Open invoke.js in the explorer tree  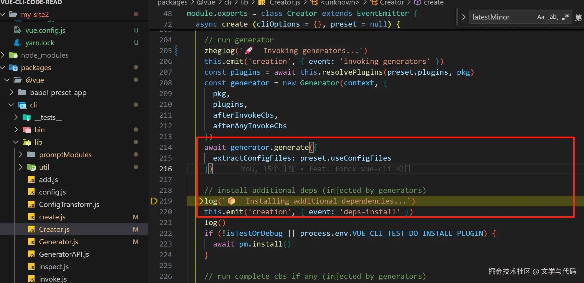point(74,279)
